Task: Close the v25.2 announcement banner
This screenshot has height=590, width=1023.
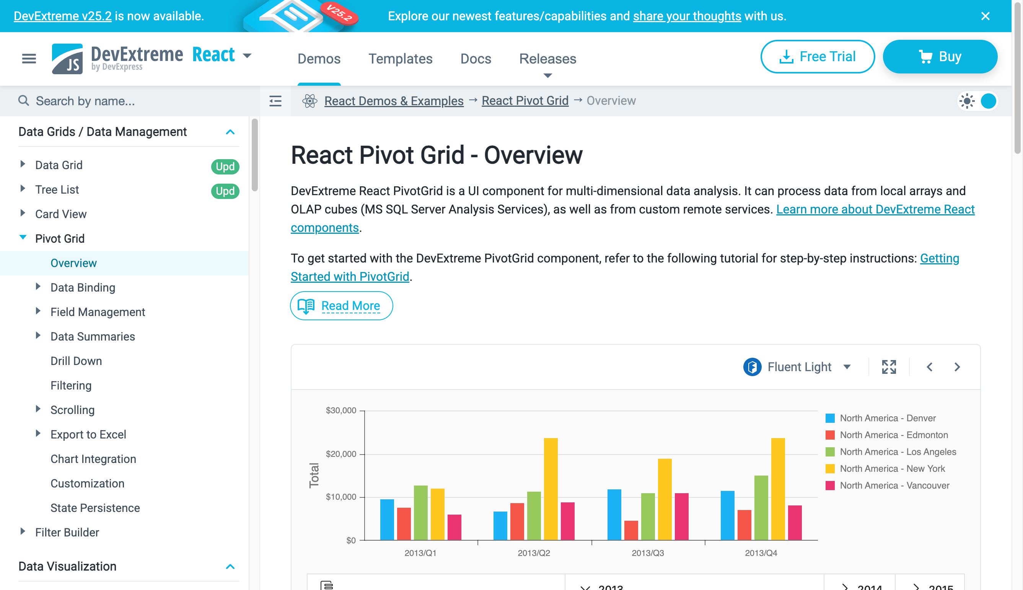Action: (x=985, y=16)
